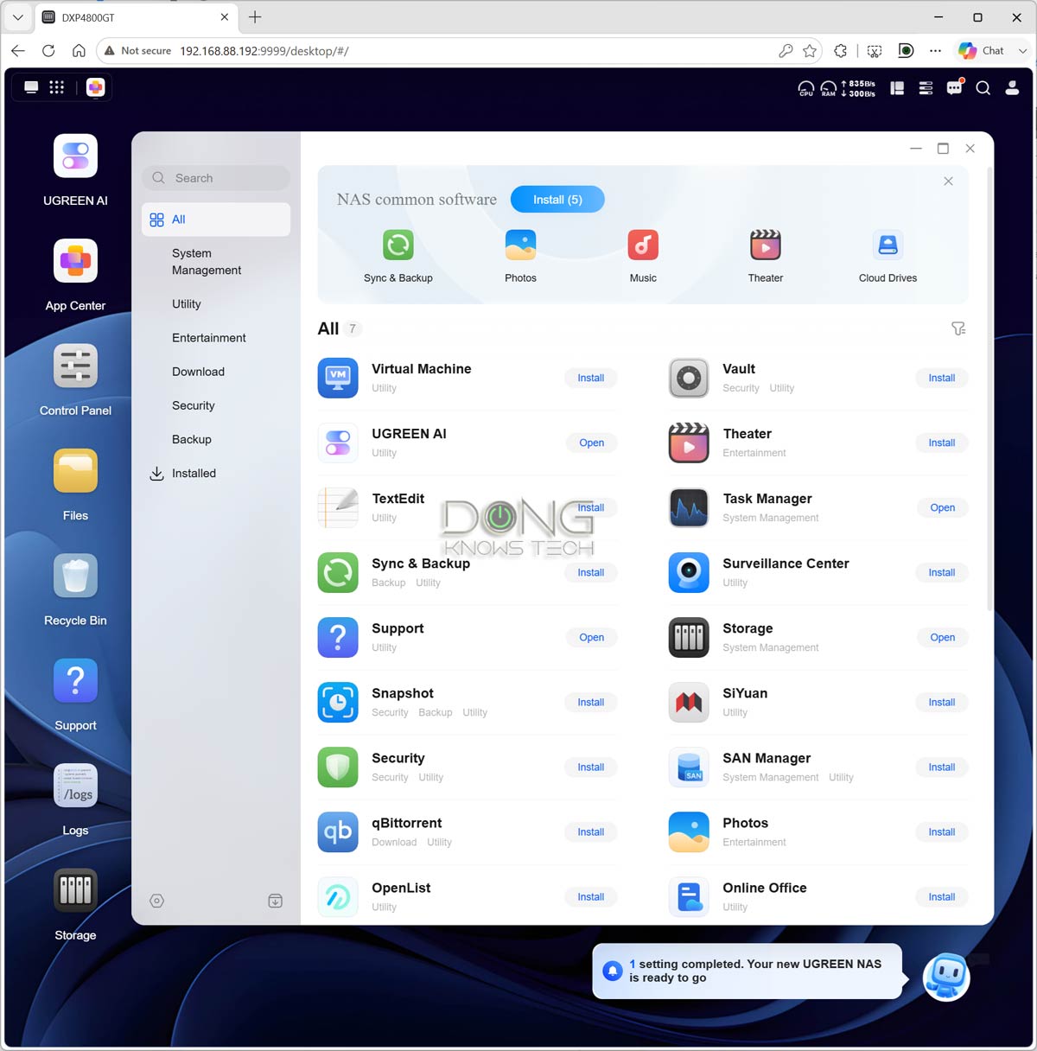This screenshot has height=1051, width=1037.
Task: Click the SAN Manager app icon
Action: click(689, 767)
